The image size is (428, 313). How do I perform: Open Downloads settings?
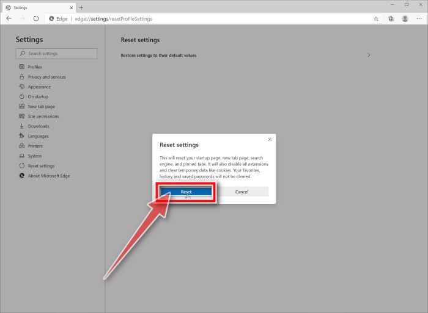point(34,126)
